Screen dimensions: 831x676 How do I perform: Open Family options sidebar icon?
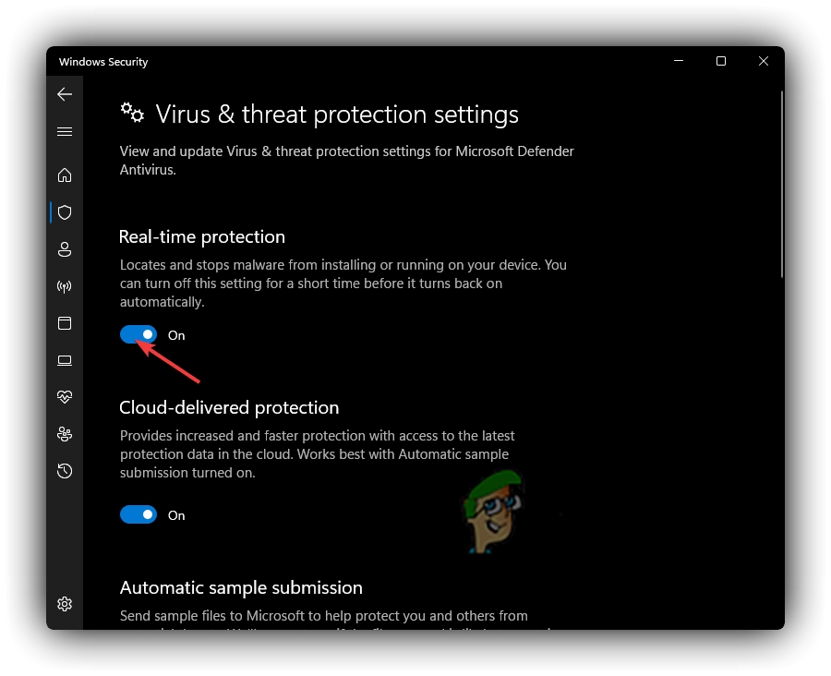pyautogui.click(x=65, y=434)
